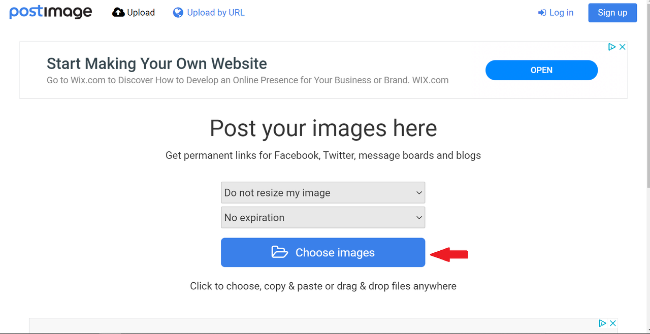
Task: Click the top ad's AdChoices triangle icon
Action: (612, 47)
